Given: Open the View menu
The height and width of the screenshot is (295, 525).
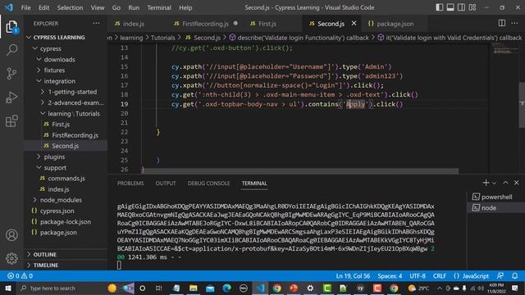Looking at the screenshot, I should pyautogui.click(x=98, y=7).
